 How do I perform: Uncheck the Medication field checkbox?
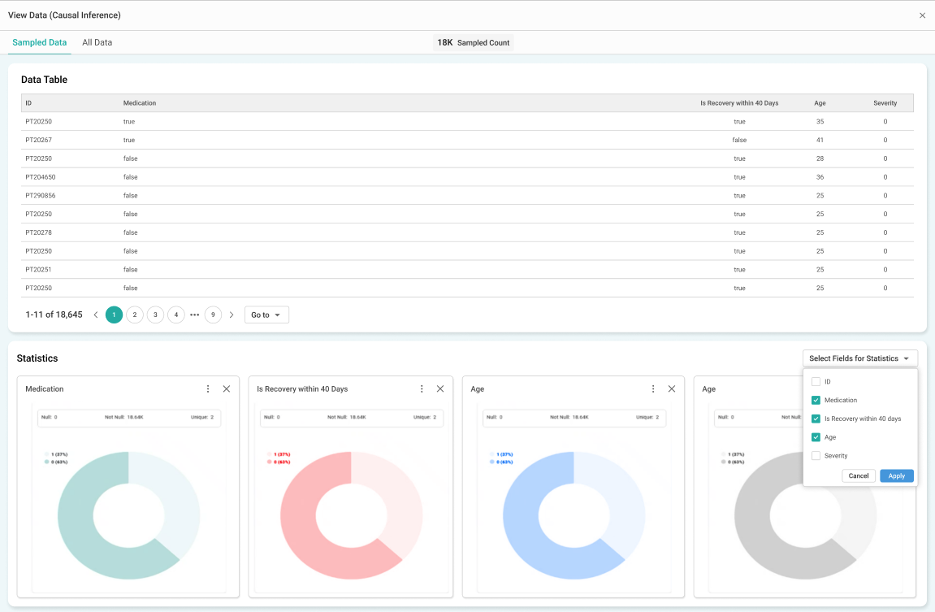(x=816, y=401)
